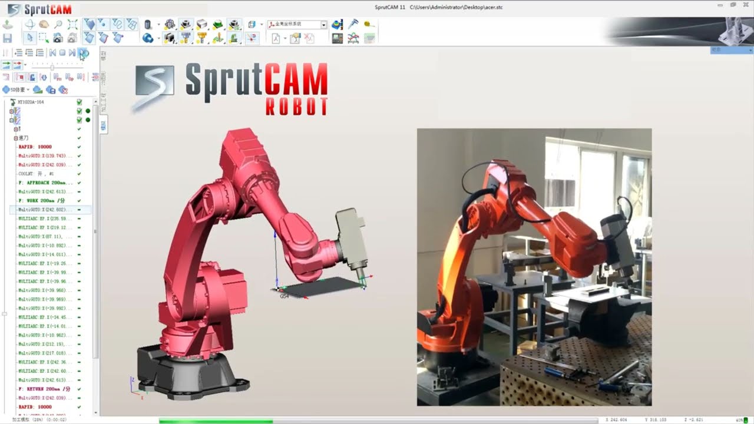
Task: Open the simulation mode arrow dropdown
Action: (x=25, y=65)
